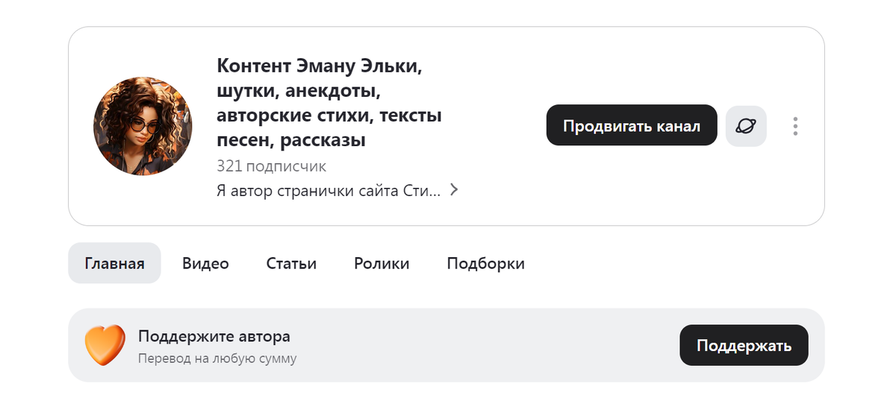Expand channel description with the chevron arrow
The image size is (896, 398).
click(x=453, y=190)
